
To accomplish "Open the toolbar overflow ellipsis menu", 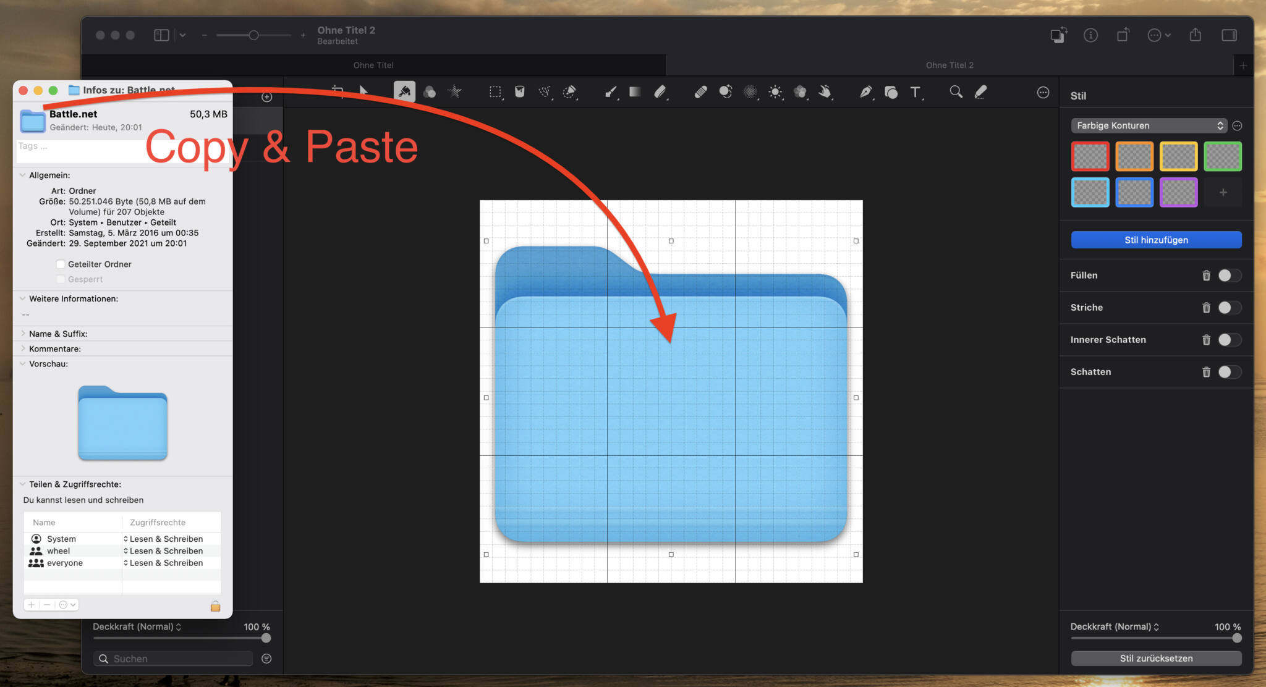I will (1042, 91).
